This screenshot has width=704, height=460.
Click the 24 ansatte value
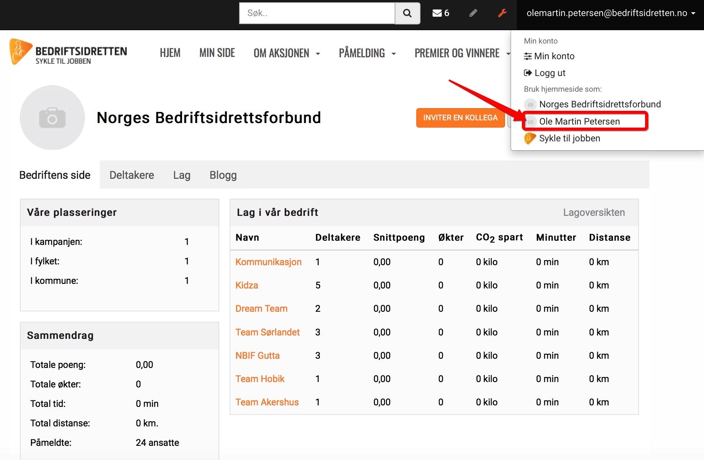[158, 442]
